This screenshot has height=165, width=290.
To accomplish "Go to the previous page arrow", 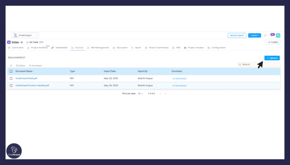I will tap(160, 93).
